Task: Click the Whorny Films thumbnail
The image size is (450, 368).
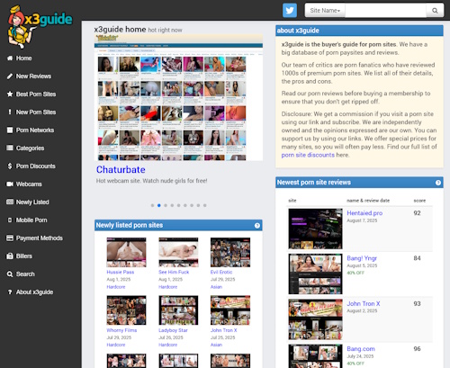Action: coord(126,310)
